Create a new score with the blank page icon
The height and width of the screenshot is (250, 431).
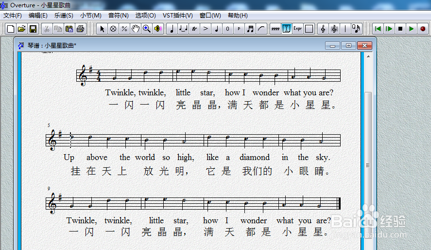(11, 29)
